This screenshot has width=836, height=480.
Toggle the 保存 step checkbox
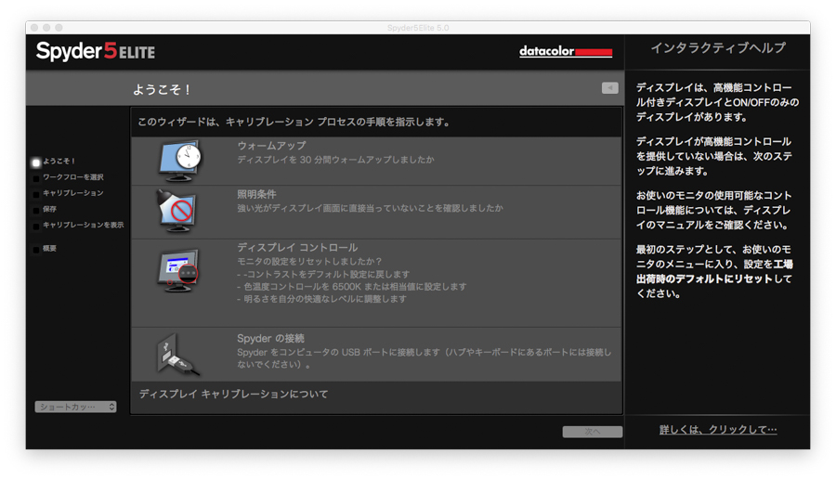36,210
